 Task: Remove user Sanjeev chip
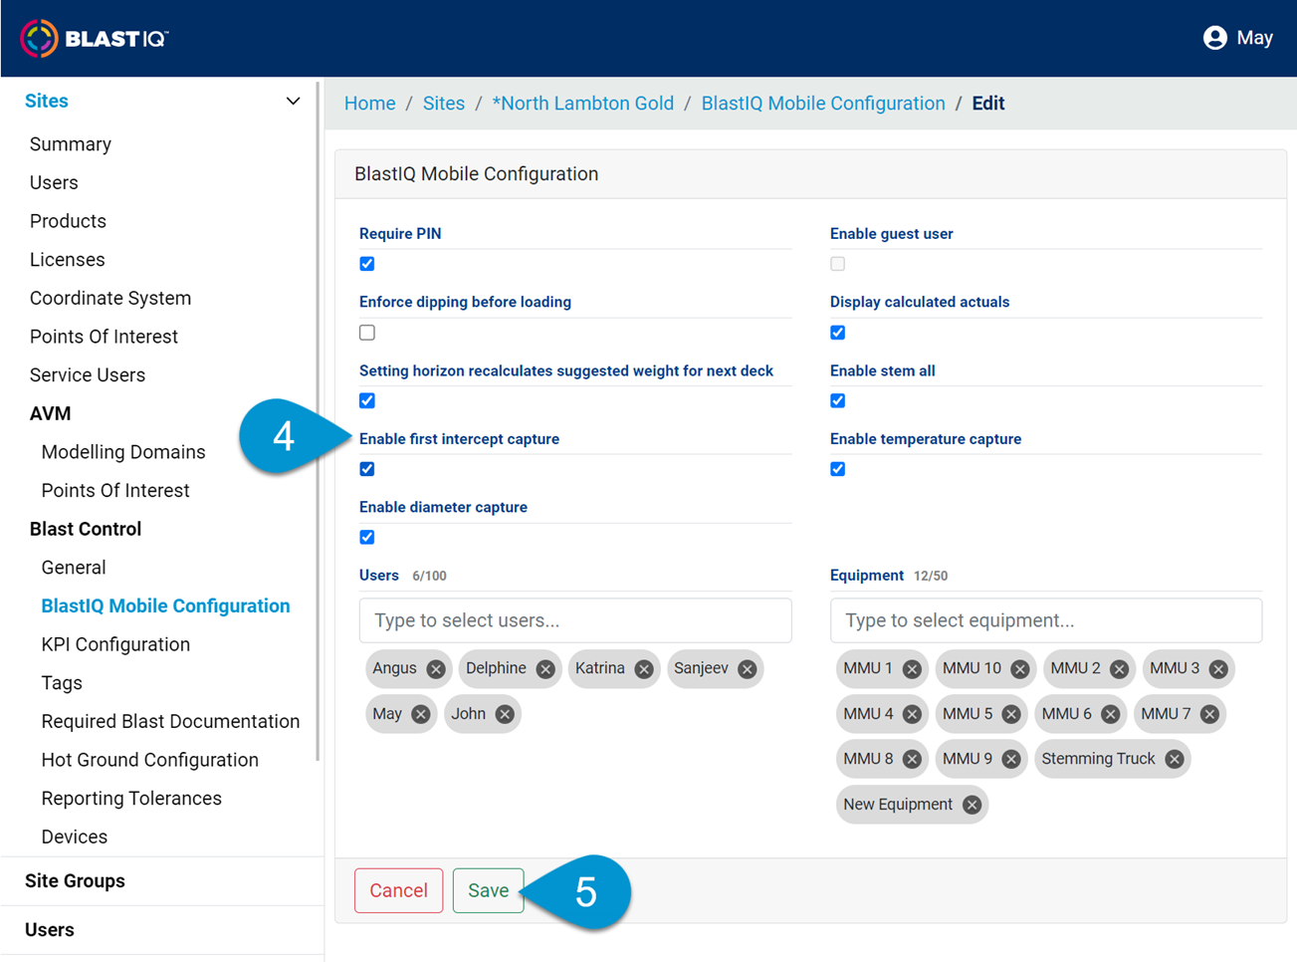coord(748,669)
